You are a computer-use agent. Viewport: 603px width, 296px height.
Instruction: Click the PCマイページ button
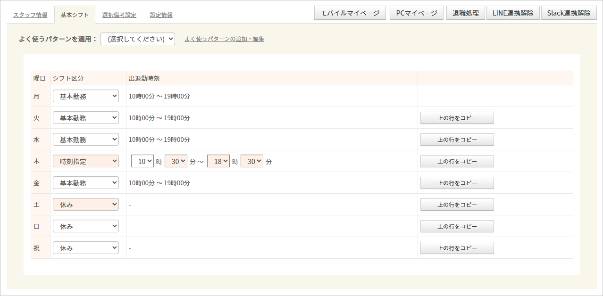[x=417, y=13]
